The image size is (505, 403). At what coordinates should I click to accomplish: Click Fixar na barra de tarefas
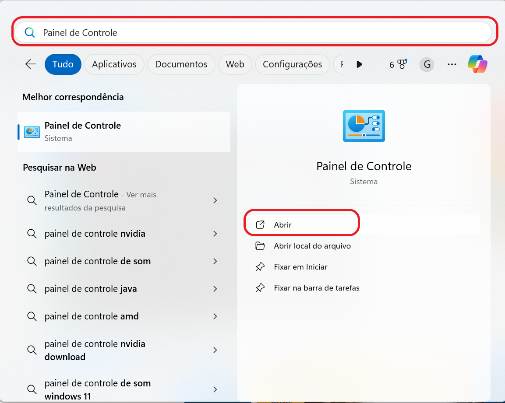tap(317, 288)
